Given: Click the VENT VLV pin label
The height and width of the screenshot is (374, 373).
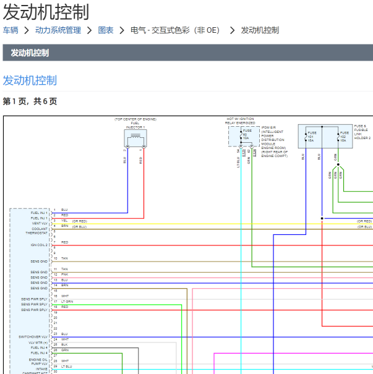Looking at the screenshot, I should pos(40,224).
